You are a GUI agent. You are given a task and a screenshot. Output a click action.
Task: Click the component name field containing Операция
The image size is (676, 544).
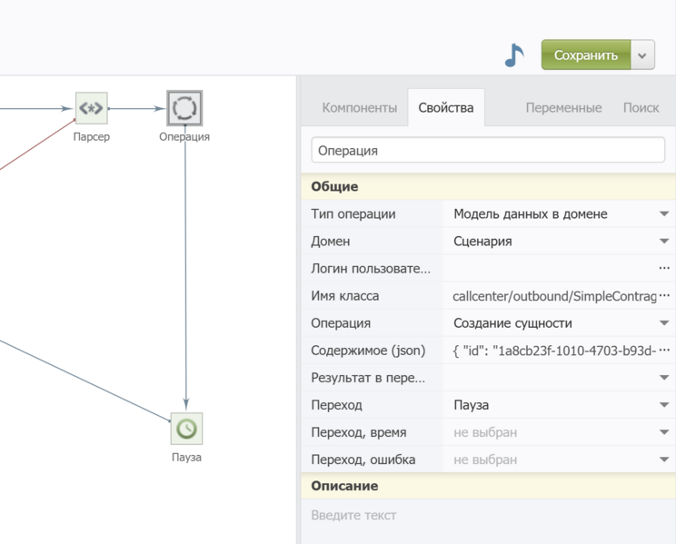(487, 151)
